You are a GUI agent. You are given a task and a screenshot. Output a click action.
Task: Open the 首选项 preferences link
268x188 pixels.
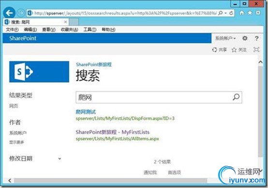point(174,173)
